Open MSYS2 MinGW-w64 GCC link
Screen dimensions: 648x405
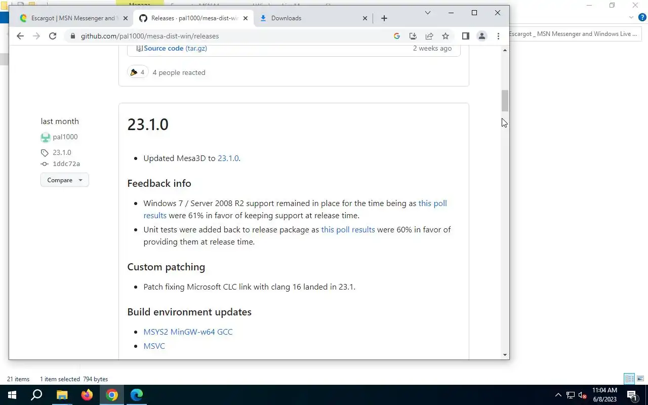[x=188, y=332]
